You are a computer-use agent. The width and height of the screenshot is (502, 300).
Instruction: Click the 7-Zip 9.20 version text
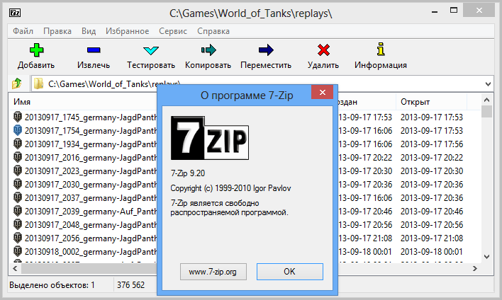[x=188, y=173]
